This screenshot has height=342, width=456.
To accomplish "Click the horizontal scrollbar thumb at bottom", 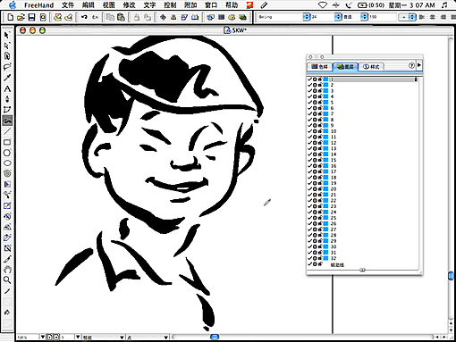I will point(215,337).
